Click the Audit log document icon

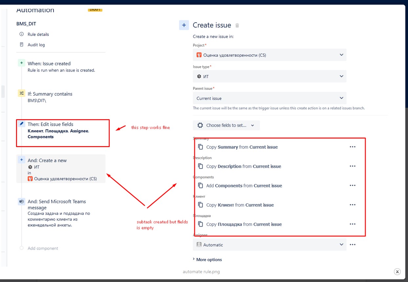pyautogui.click(x=22, y=45)
